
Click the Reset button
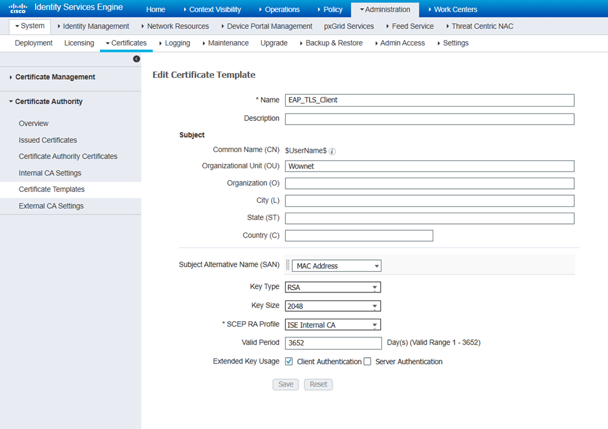318,384
